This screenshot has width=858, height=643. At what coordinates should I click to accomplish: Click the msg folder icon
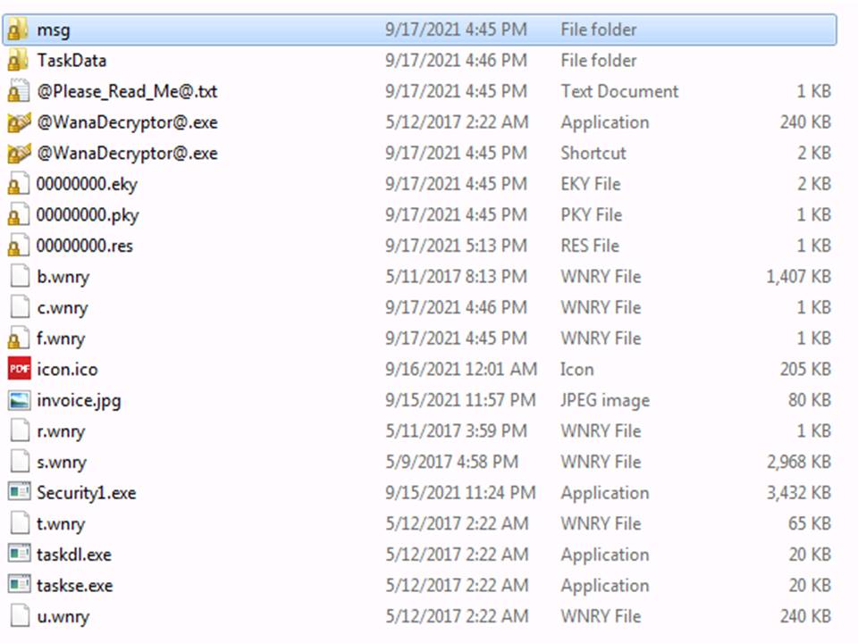click(18, 29)
